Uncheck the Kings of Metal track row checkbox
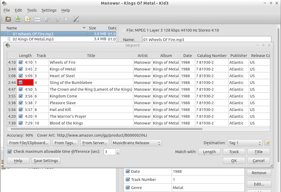Screen dimensions: 281x192 21,69
